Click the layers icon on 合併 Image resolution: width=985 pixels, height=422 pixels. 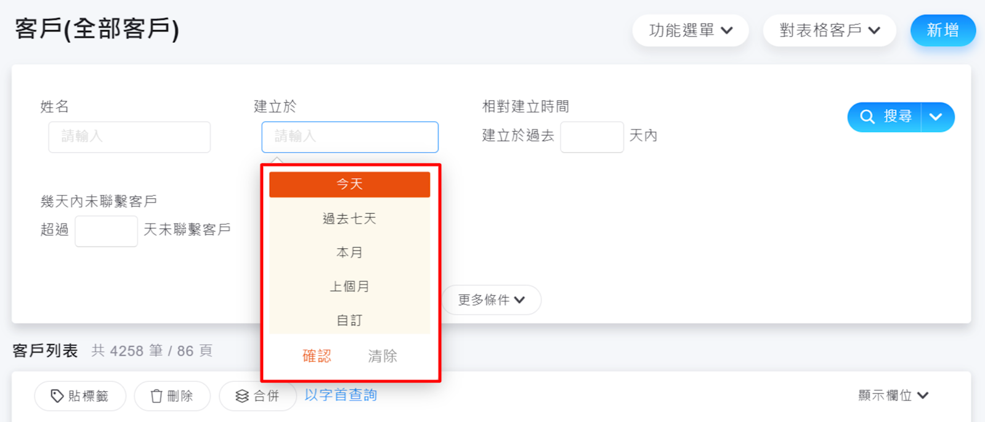242,396
